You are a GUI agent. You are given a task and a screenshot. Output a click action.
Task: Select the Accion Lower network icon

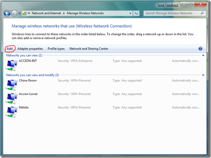[11, 98]
